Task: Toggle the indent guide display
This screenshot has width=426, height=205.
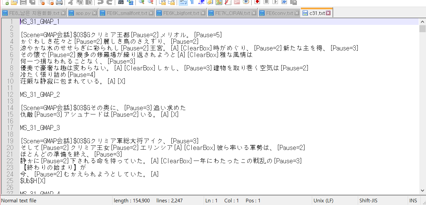Action: click(201, 2)
